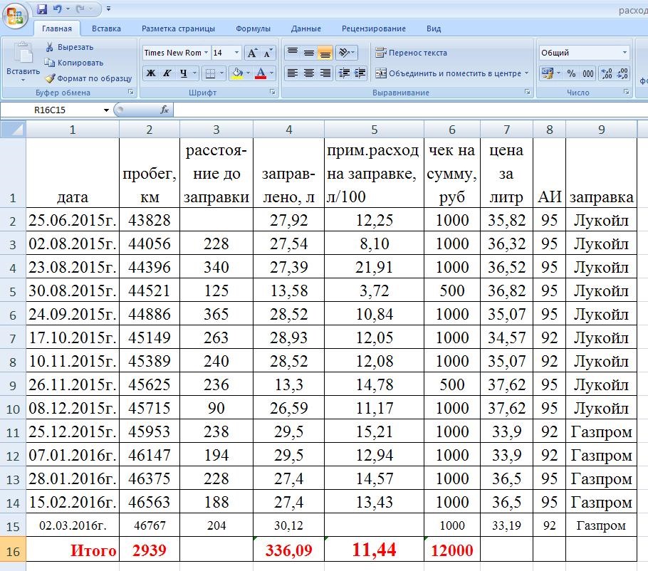Toggle bold formatting (Ж)

151,73
